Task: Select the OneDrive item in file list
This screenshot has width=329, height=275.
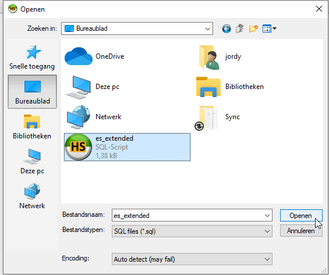Action: click(94, 56)
